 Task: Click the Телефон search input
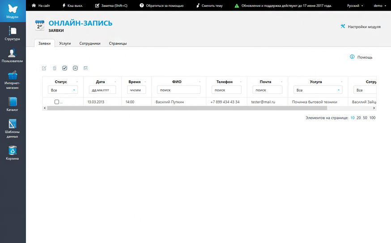tap(226, 90)
